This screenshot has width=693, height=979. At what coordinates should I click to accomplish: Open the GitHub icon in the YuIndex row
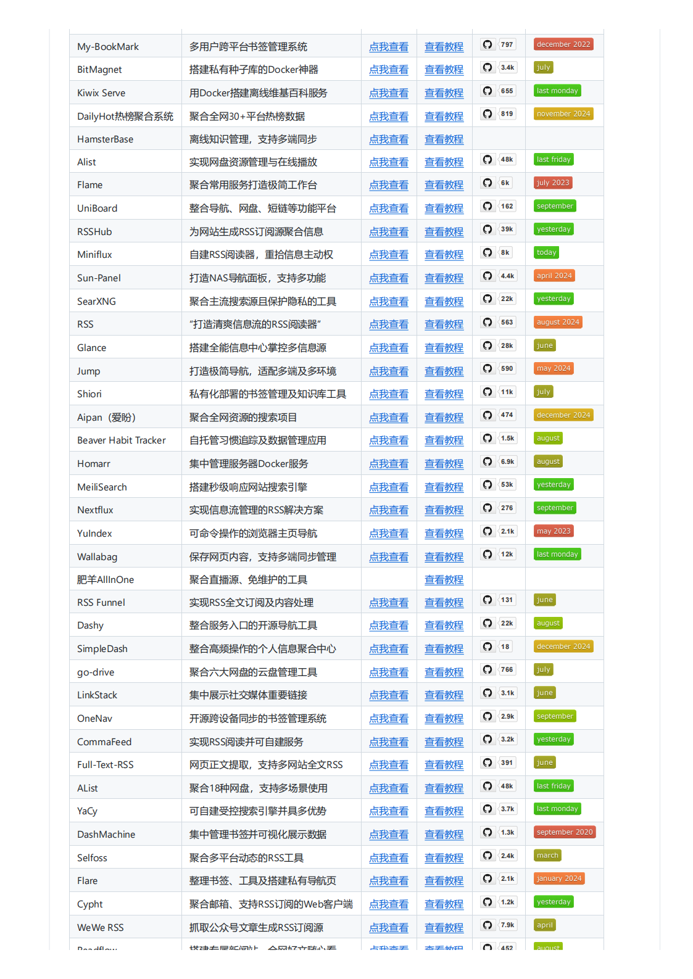(488, 531)
